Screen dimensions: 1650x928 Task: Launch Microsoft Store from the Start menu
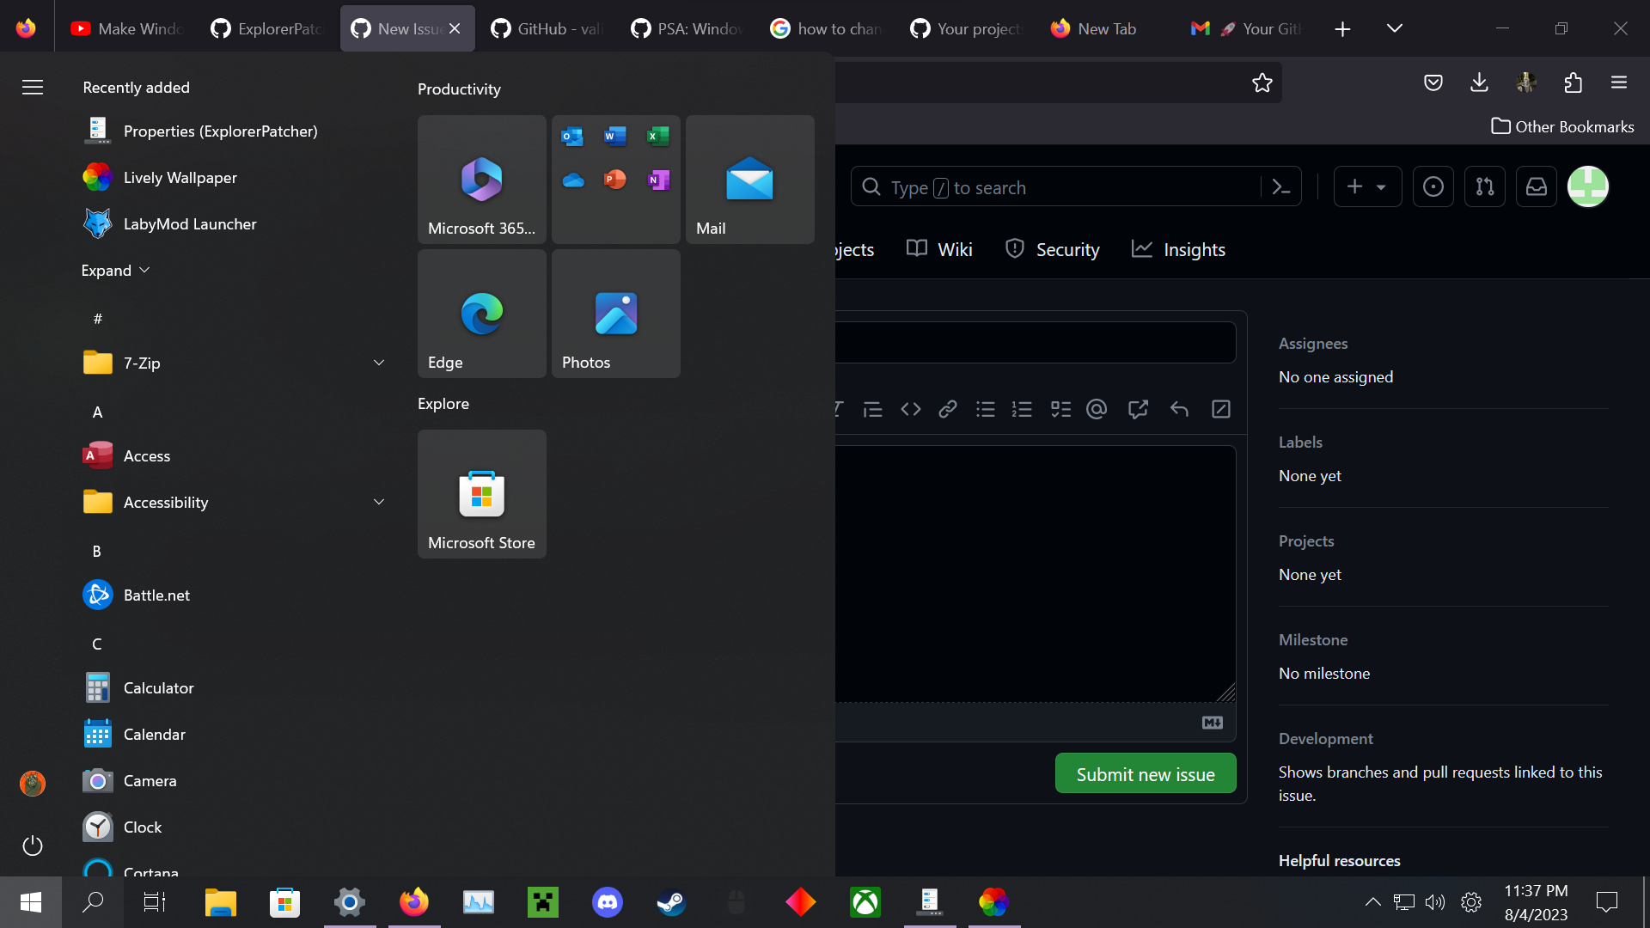point(481,494)
